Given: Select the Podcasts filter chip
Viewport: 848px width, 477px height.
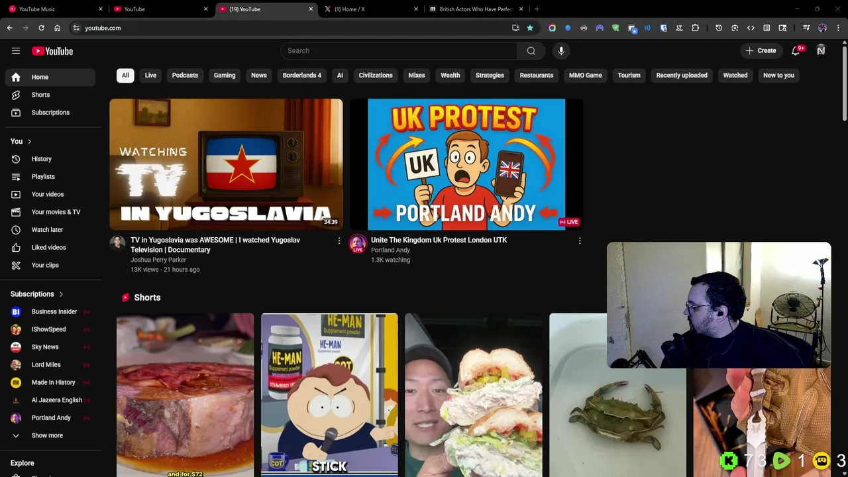Looking at the screenshot, I should coord(185,76).
